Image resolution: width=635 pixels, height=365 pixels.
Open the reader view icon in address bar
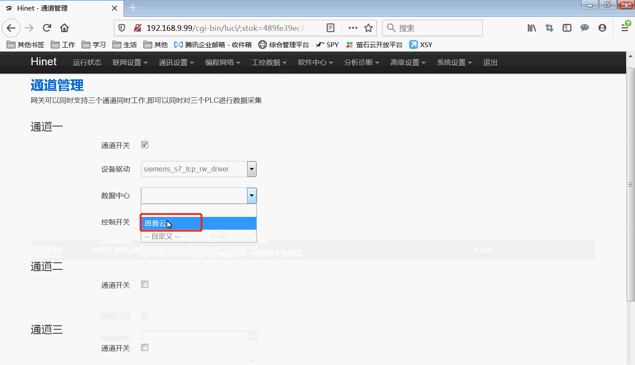click(x=331, y=28)
